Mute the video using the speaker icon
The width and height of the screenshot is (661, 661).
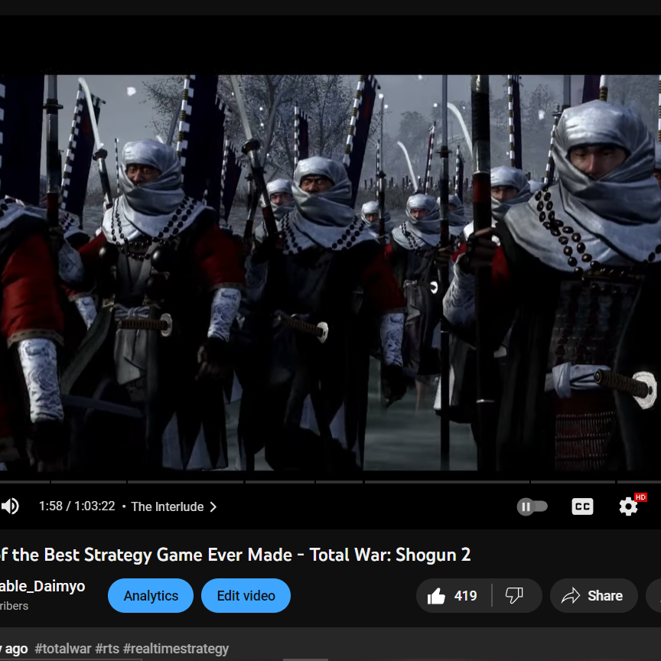[10, 506]
